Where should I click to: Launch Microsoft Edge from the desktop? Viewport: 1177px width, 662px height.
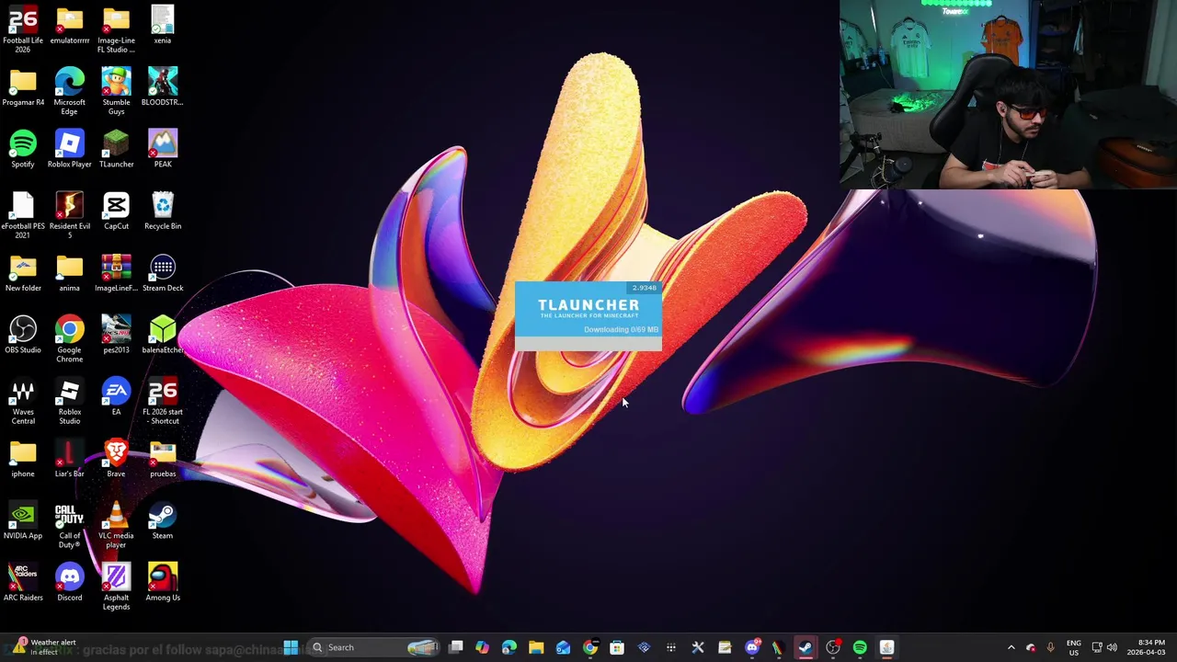click(70, 92)
